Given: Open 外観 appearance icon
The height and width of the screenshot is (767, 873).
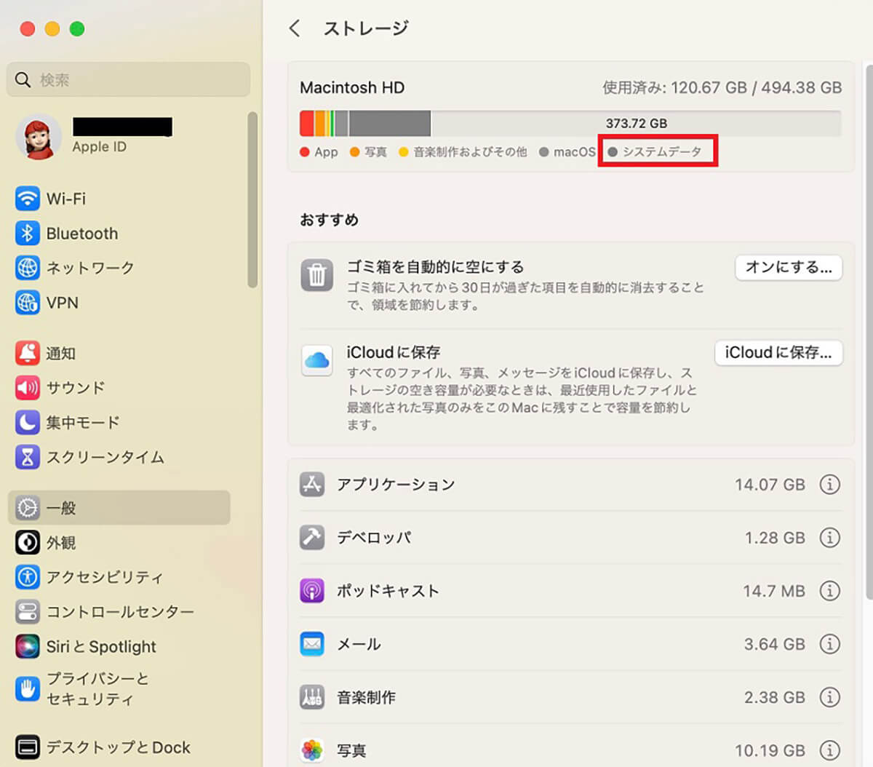Looking at the screenshot, I should point(28,542).
